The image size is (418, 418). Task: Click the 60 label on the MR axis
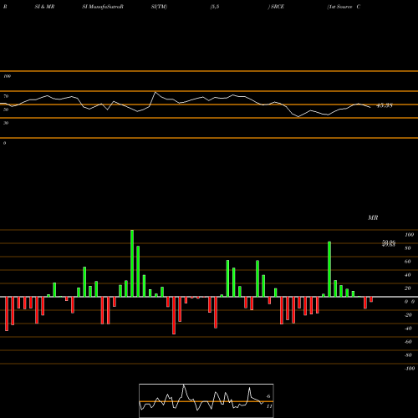pyautogui.click(x=408, y=262)
